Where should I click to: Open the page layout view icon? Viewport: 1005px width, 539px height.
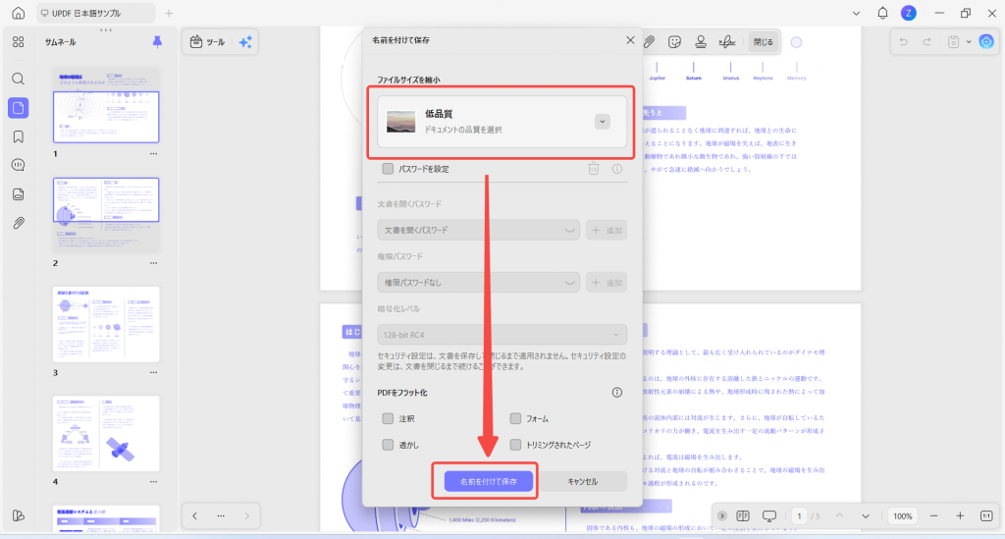pyautogui.click(x=743, y=515)
